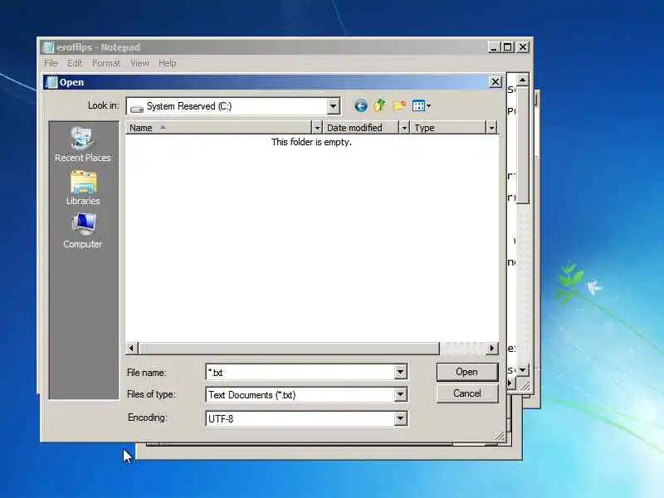Go up one folder level
The width and height of the screenshot is (664, 498).
click(x=379, y=105)
